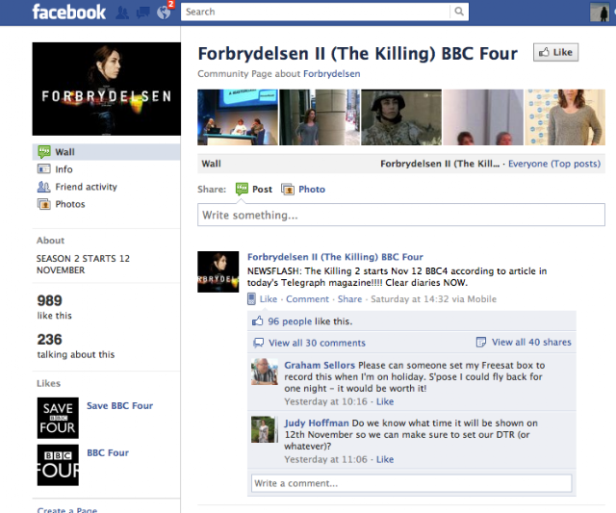616x513 pixels.
Task: Click the Info sidebar icon
Action: point(43,168)
